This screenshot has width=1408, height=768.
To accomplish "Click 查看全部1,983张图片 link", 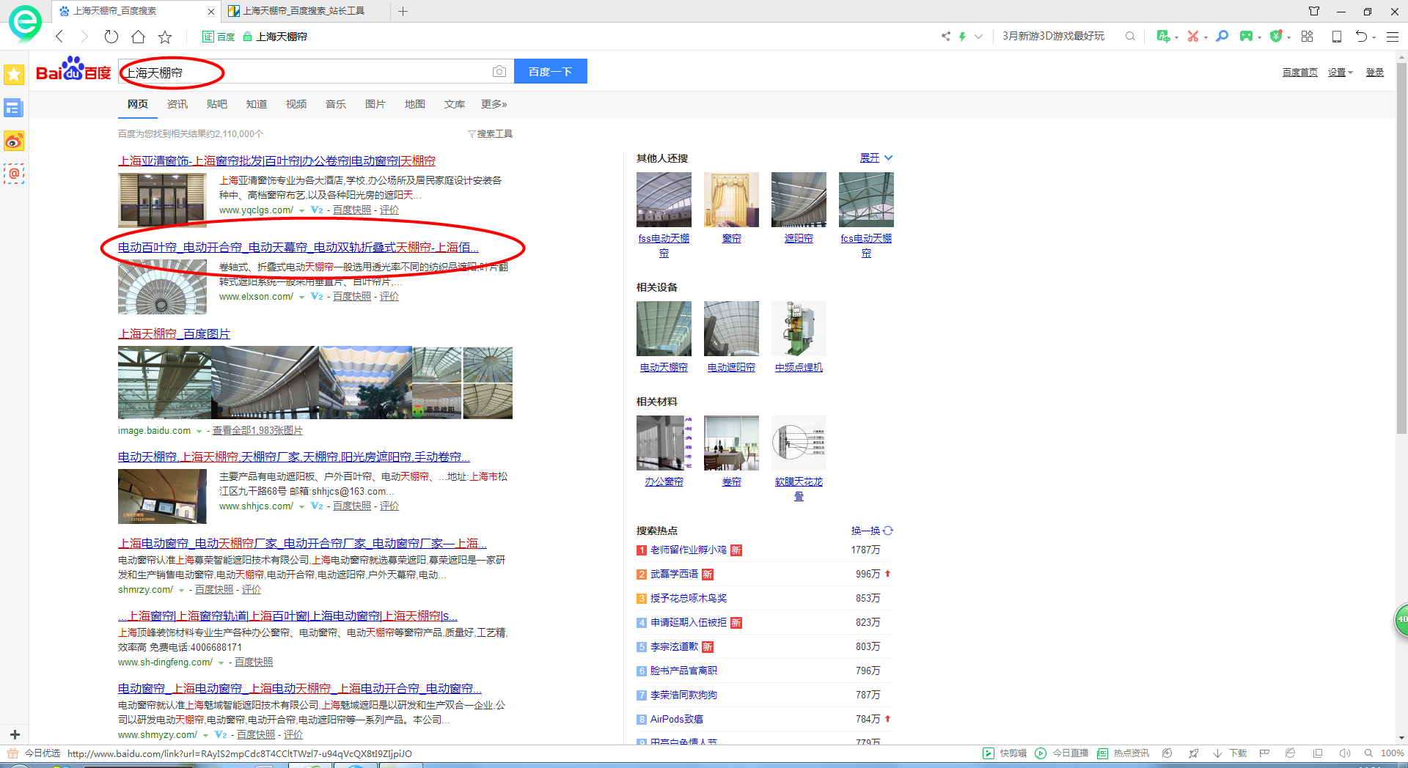I will coord(257,431).
